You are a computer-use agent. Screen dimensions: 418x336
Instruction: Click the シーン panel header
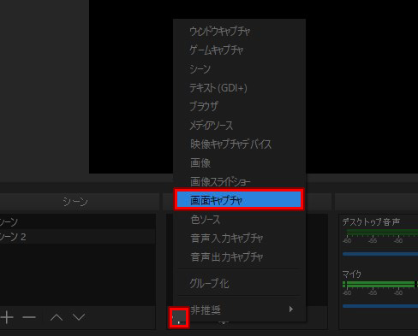pyautogui.click(x=80, y=202)
